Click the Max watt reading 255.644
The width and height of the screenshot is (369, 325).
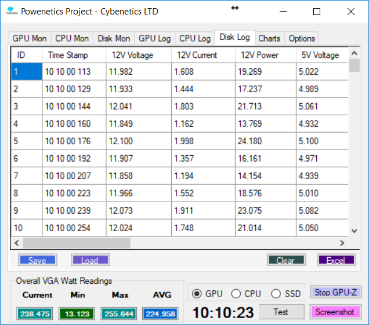[x=119, y=314]
